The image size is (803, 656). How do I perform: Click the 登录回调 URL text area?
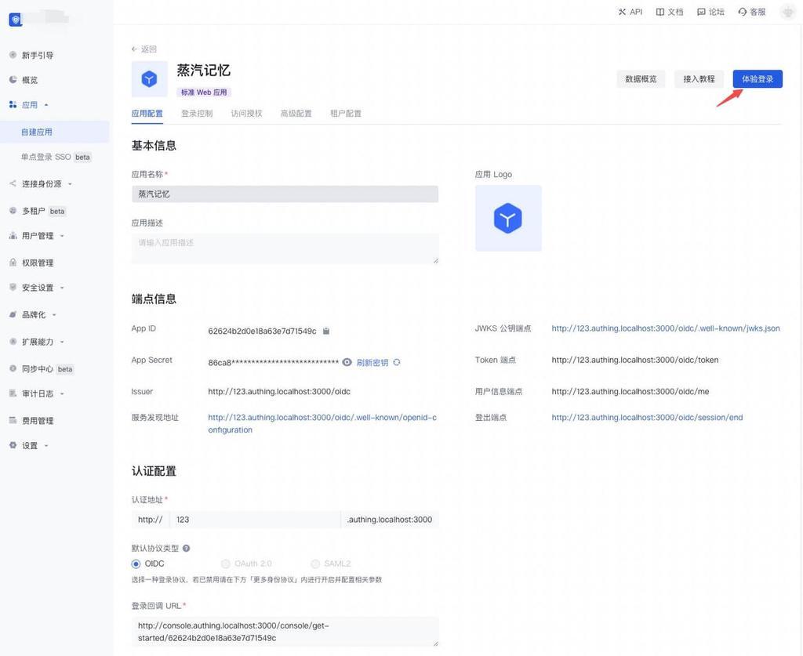pos(285,632)
